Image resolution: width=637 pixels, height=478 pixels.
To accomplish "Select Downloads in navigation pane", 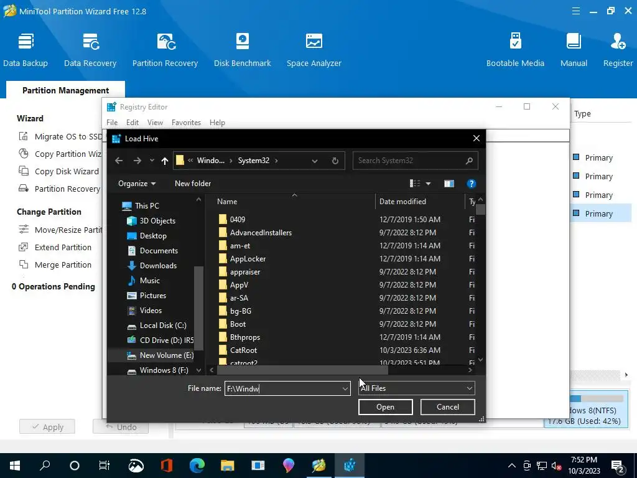I will click(x=152, y=266).
